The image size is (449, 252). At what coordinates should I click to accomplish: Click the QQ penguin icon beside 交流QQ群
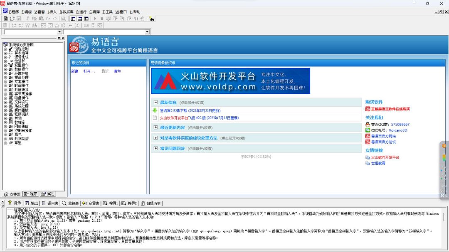368,124
